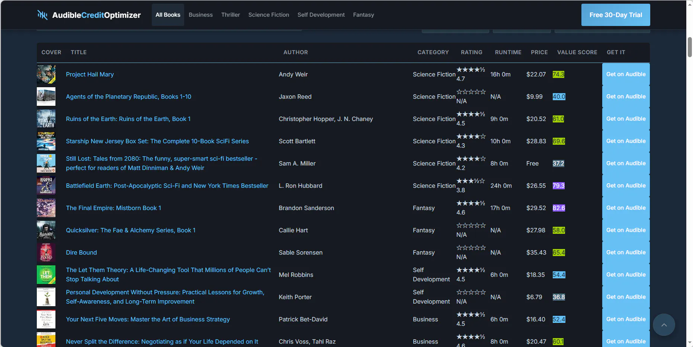Open the Dire Bound cover thumbnail

click(x=46, y=252)
